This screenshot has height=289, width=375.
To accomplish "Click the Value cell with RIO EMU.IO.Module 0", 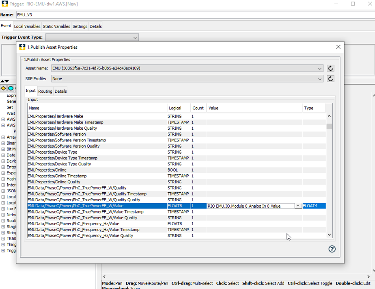I will click(251, 206).
